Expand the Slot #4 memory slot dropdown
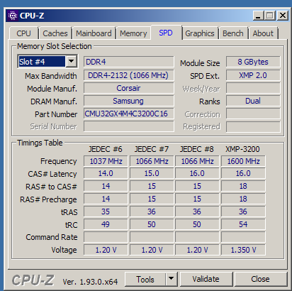292x291 pixels. click(x=71, y=62)
